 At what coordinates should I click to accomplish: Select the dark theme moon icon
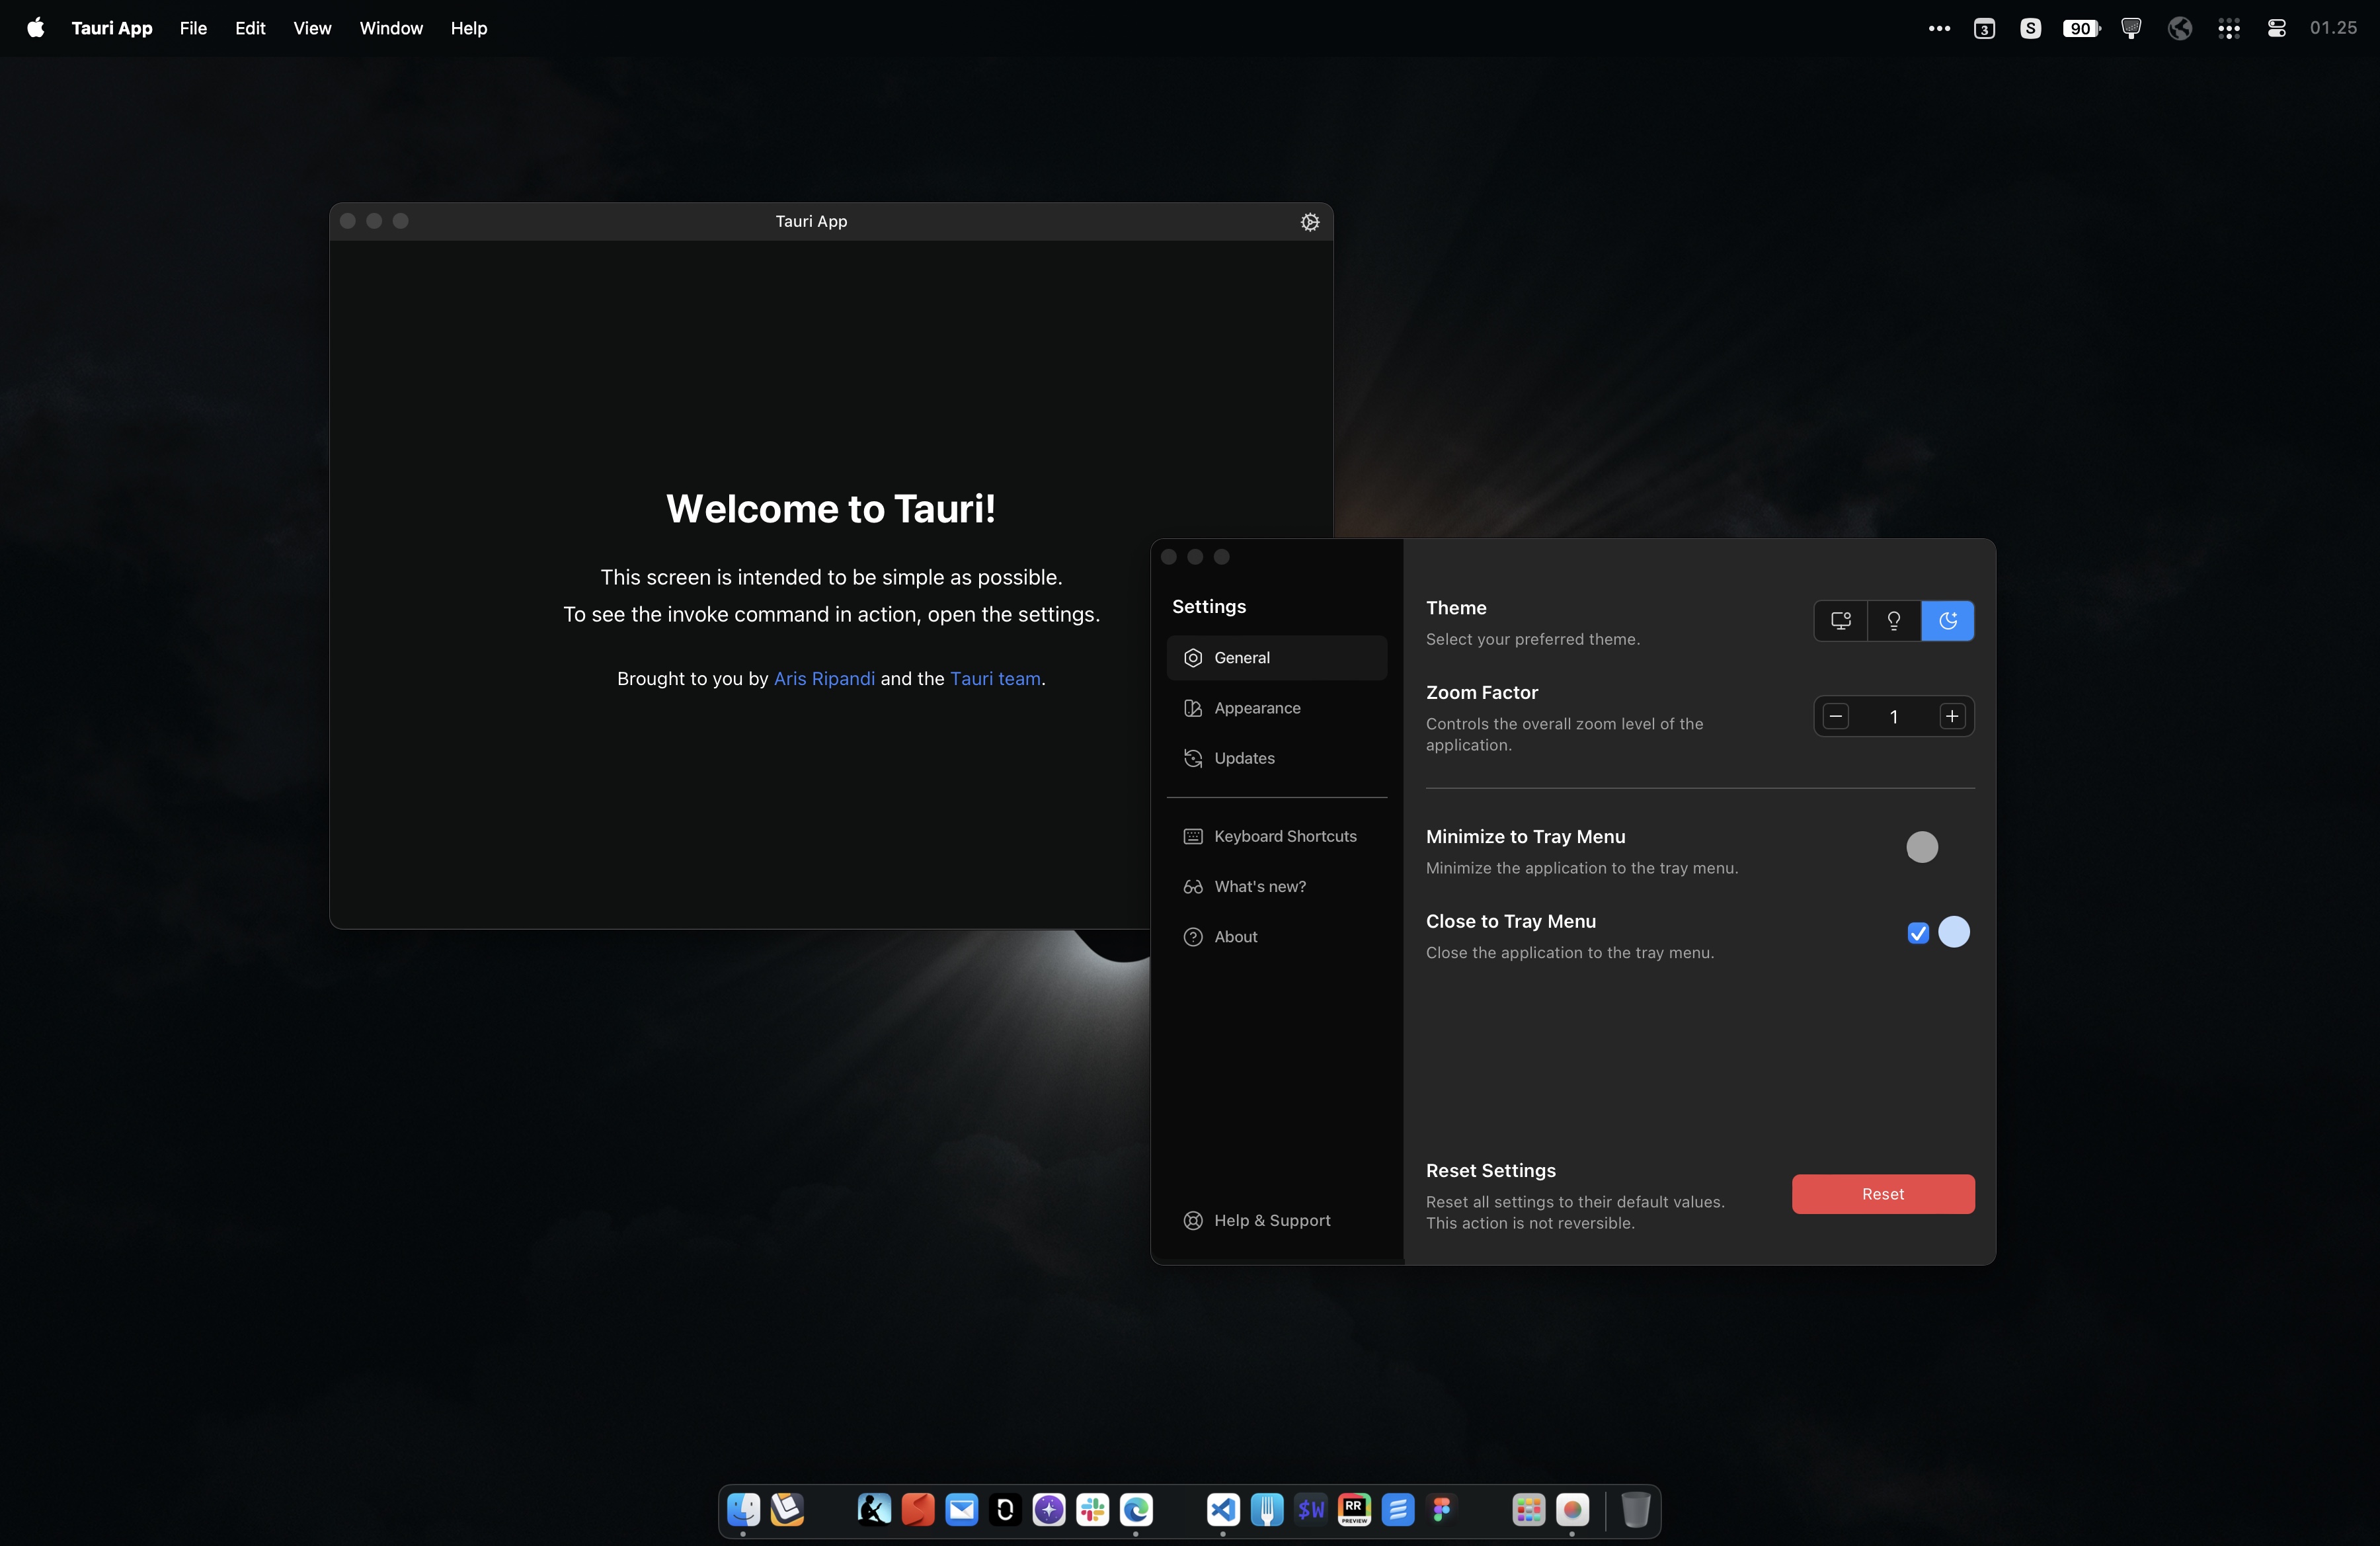click(1947, 621)
